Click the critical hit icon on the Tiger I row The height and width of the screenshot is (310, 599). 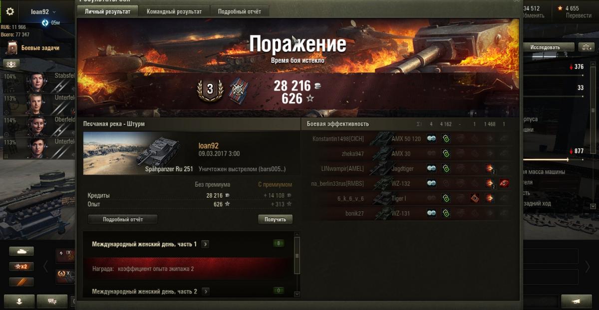coord(475,199)
